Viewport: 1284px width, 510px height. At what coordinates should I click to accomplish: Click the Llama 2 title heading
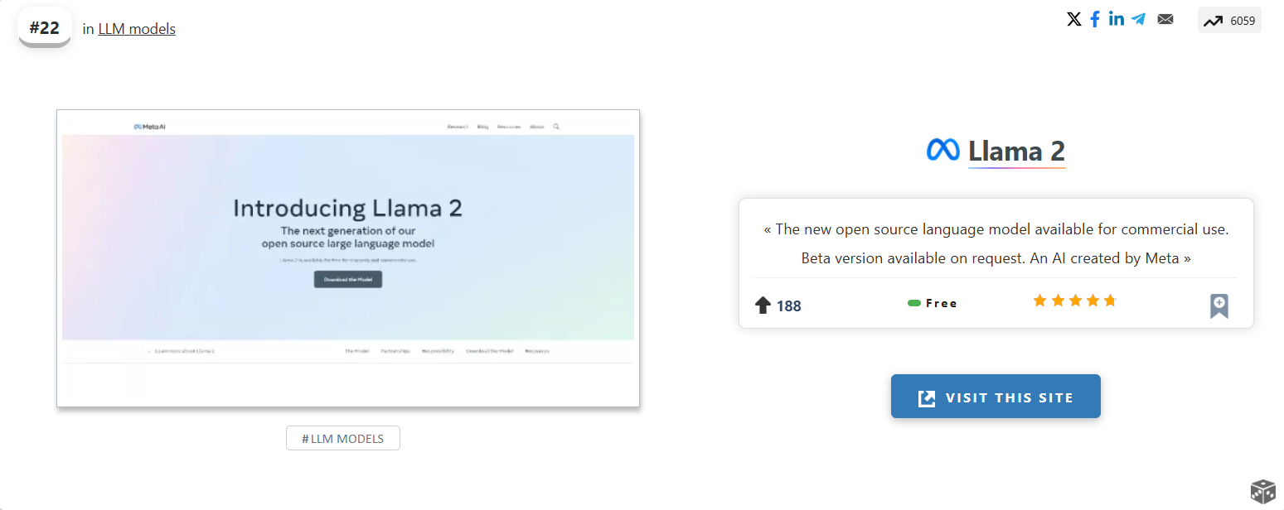pos(1016,151)
